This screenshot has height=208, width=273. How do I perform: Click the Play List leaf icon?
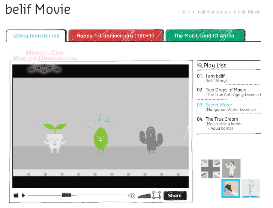(200, 66)
